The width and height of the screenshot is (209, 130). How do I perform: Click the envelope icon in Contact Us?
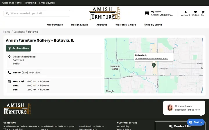pyautogui.click(x=171, y=126)
